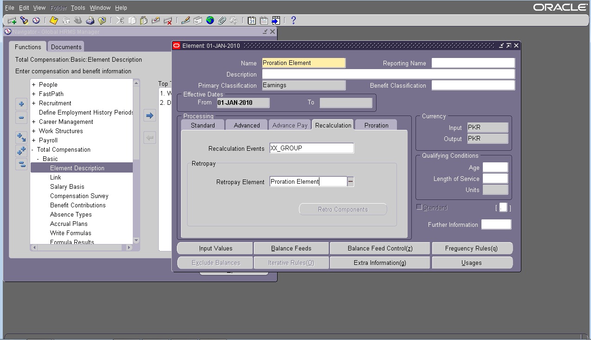Save with the yellow floppy disk icon
591x340 pixels.
point(54,20)
